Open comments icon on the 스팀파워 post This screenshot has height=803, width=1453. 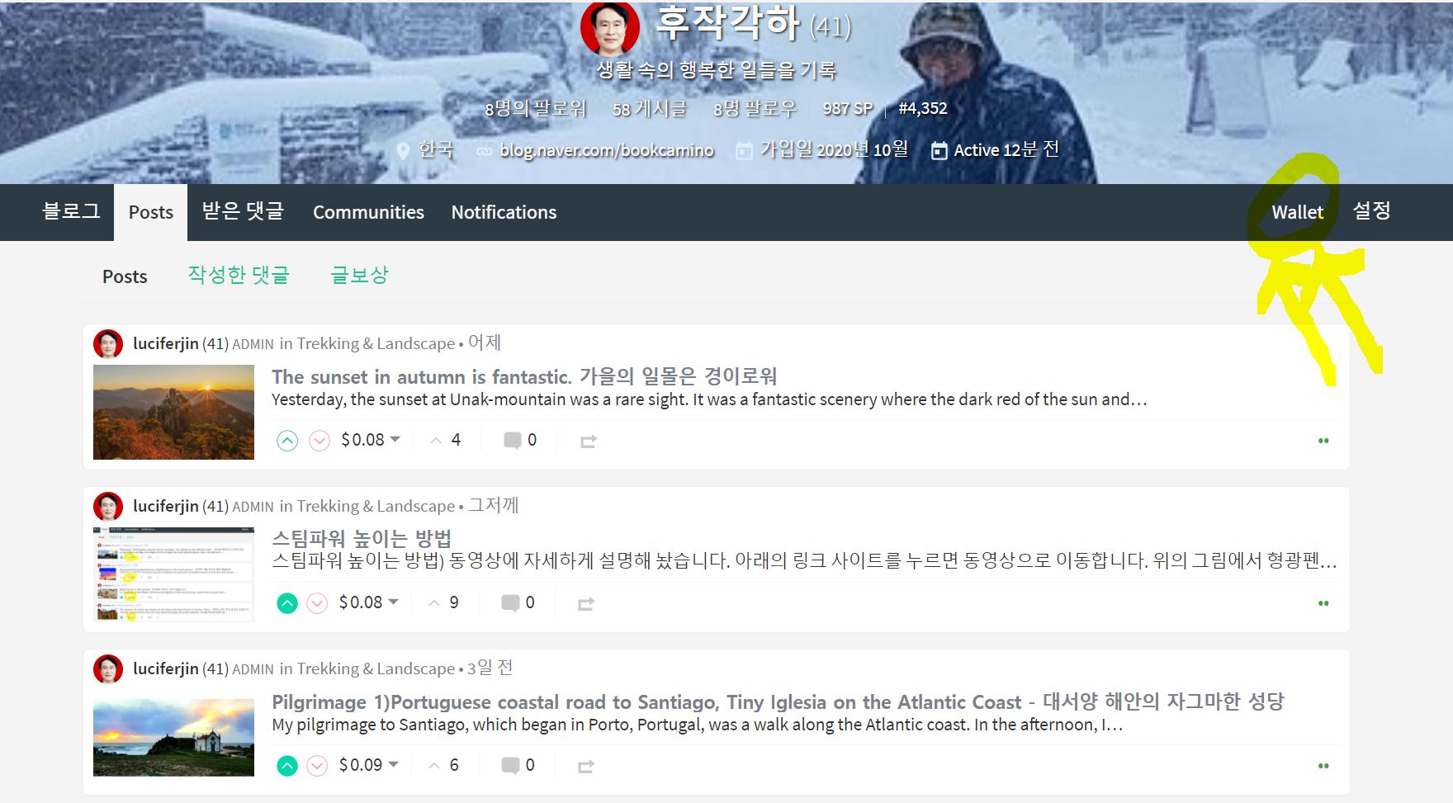(x=511, y=603)
